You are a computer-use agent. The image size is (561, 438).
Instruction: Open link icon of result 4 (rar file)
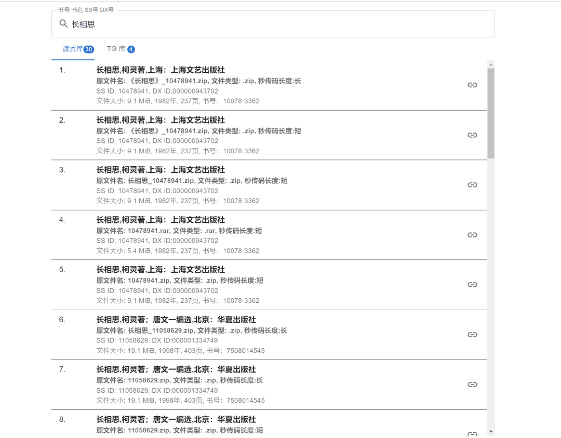pos(472,235)
